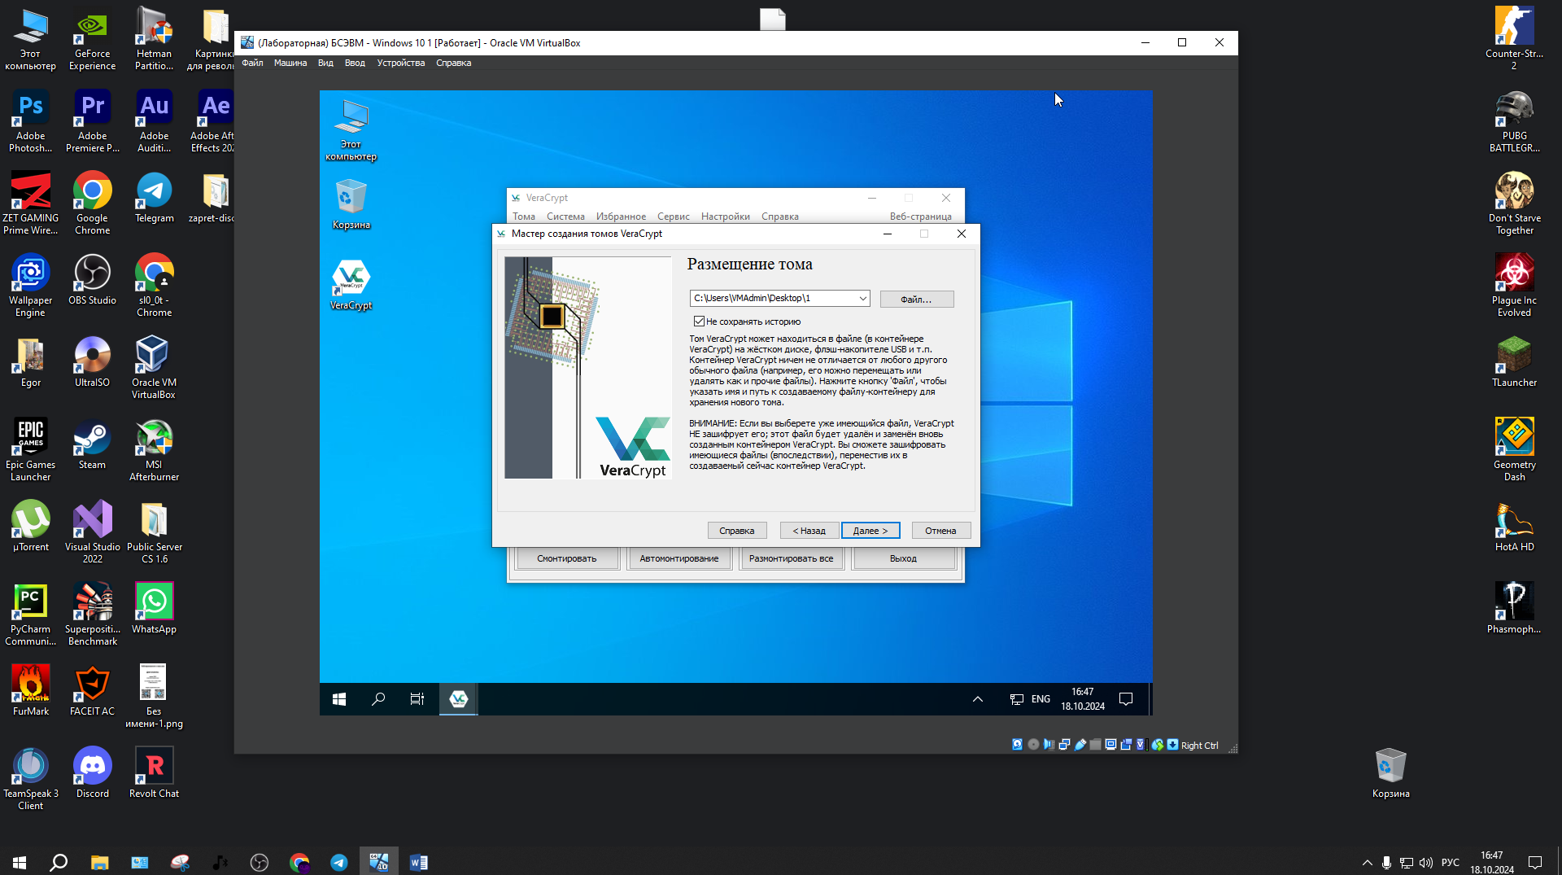Open 'Справка' menu in VeraCrypt window
The image size is (1562, 875).
779,217
